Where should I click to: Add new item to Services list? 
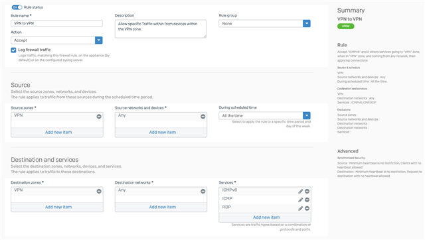coord(266,217)
